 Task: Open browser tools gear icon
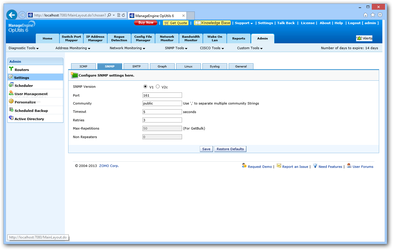coord(380,15)
